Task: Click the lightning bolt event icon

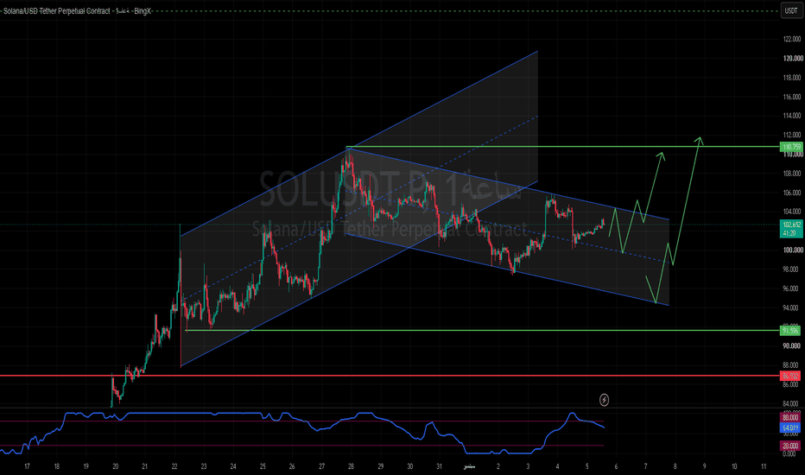Action: 605,400
